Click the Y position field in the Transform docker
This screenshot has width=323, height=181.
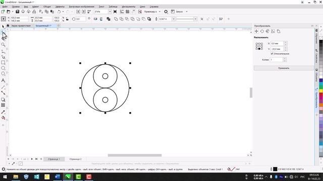click(277, 49)
